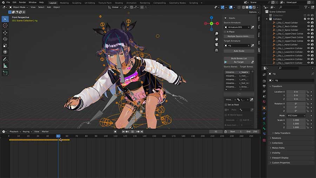Open the viewport Add menu
316x178 pixels.
pyautogui.click(x=49, y=7)
